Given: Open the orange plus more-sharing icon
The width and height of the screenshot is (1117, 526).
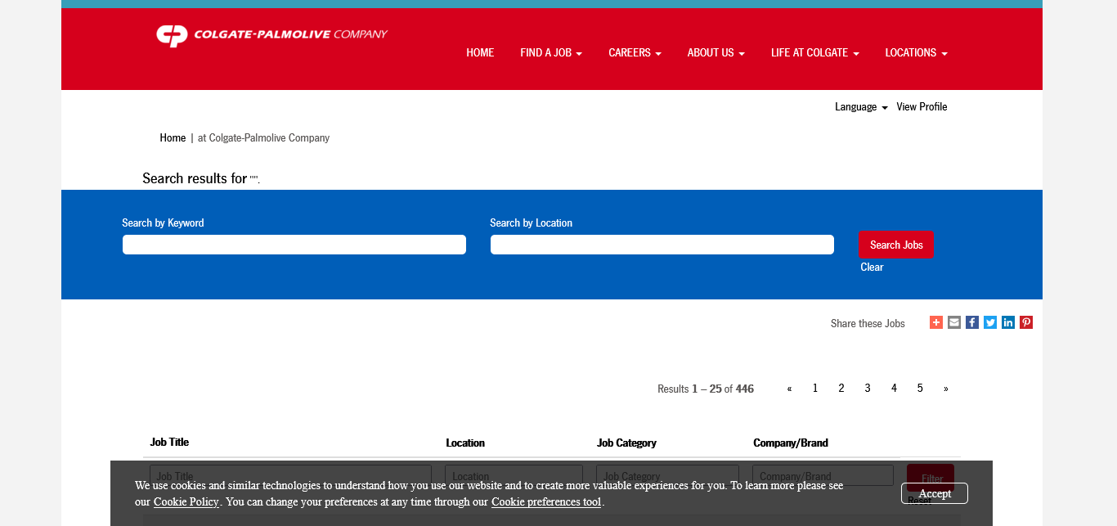Looking at the screenshot, I should (935, 322).
